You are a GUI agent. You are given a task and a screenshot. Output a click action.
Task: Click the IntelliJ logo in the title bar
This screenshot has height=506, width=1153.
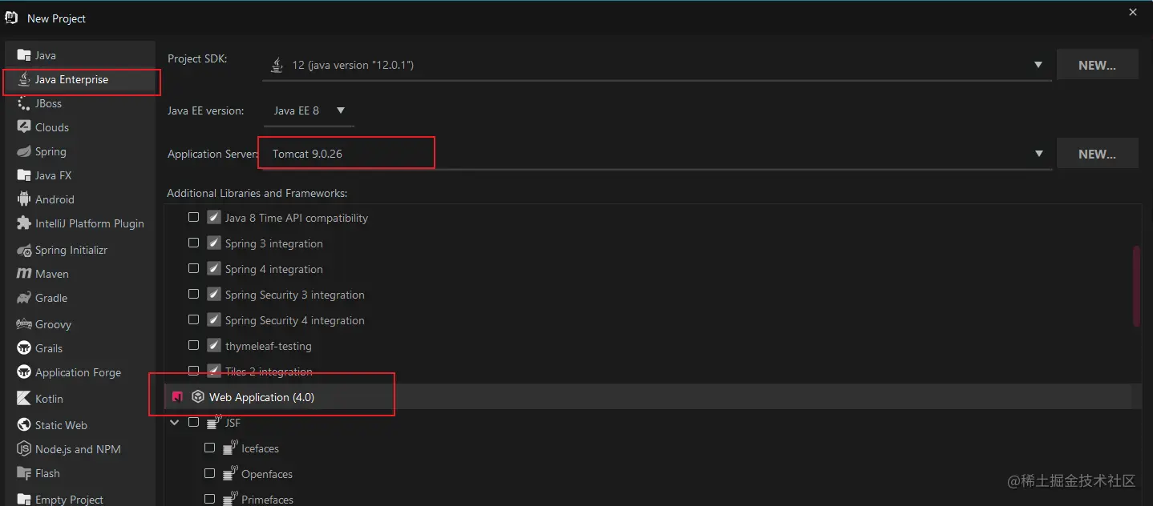point(11,18)
